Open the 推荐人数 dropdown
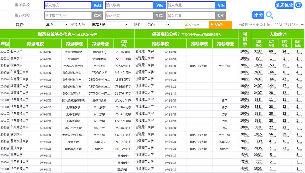This screenshot has width=305, height=173. point(109,24)
